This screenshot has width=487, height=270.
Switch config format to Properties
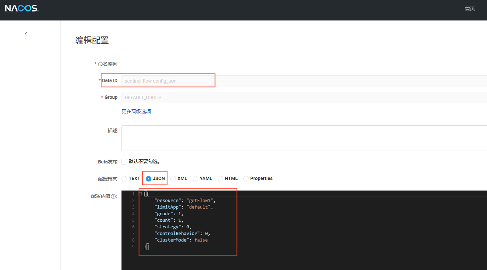click(x=246, y=179)
